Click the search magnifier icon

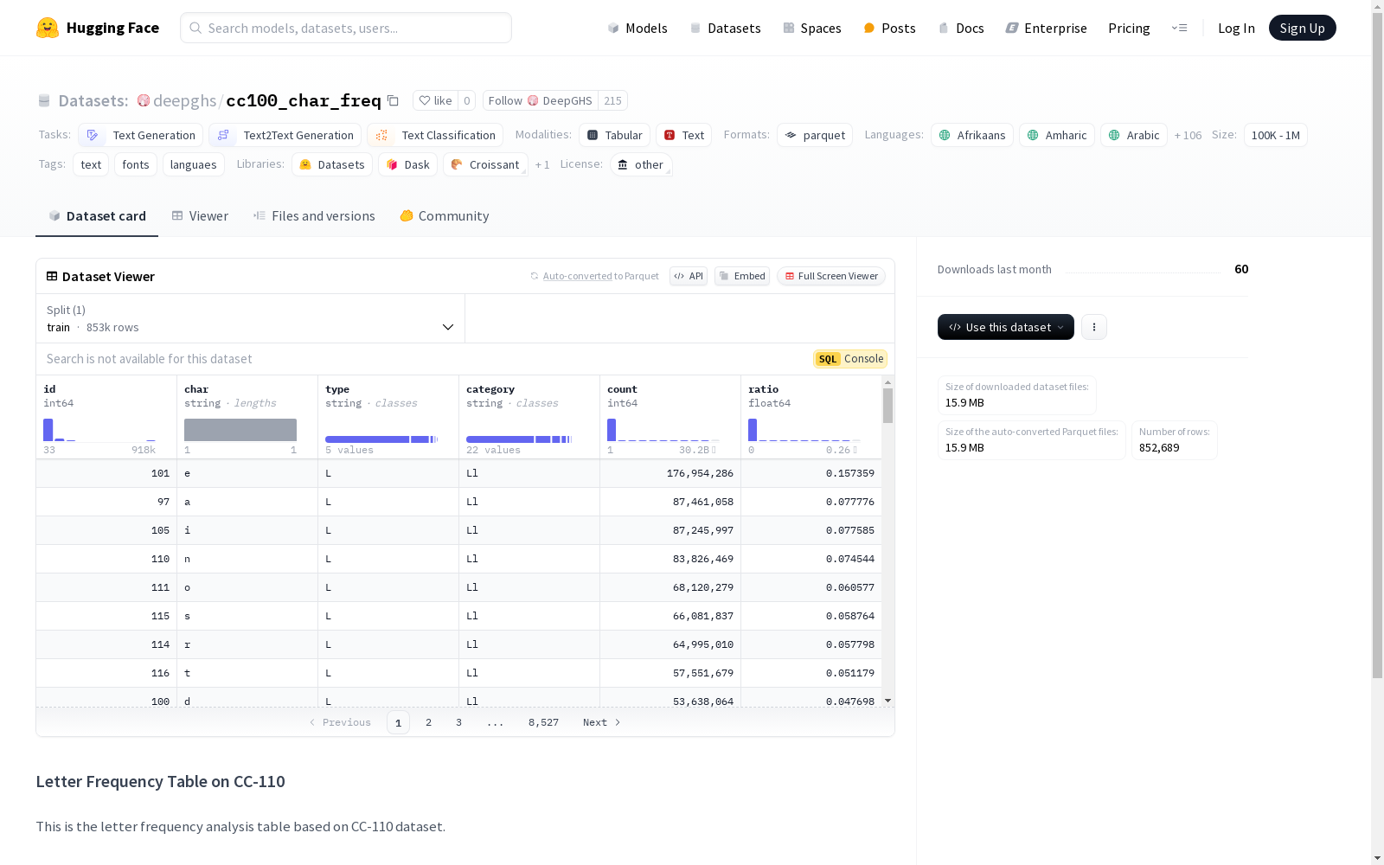coord(195,28)
